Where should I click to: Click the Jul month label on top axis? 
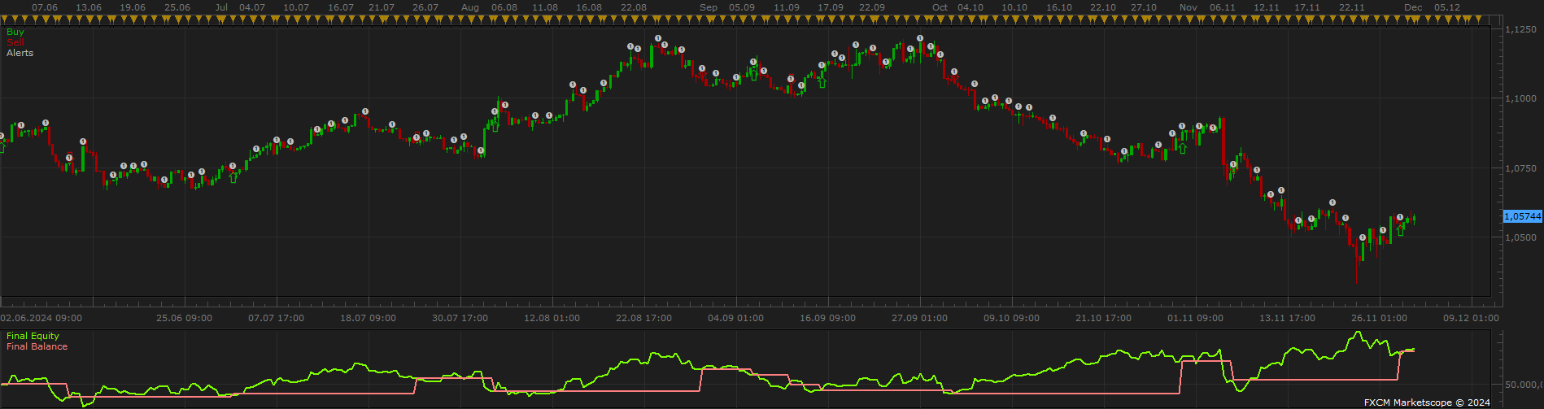pyautogui.click(x=221, y=7)
